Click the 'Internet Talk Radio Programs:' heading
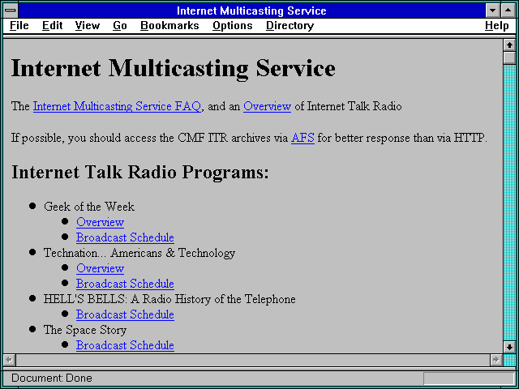 (140, 173)
